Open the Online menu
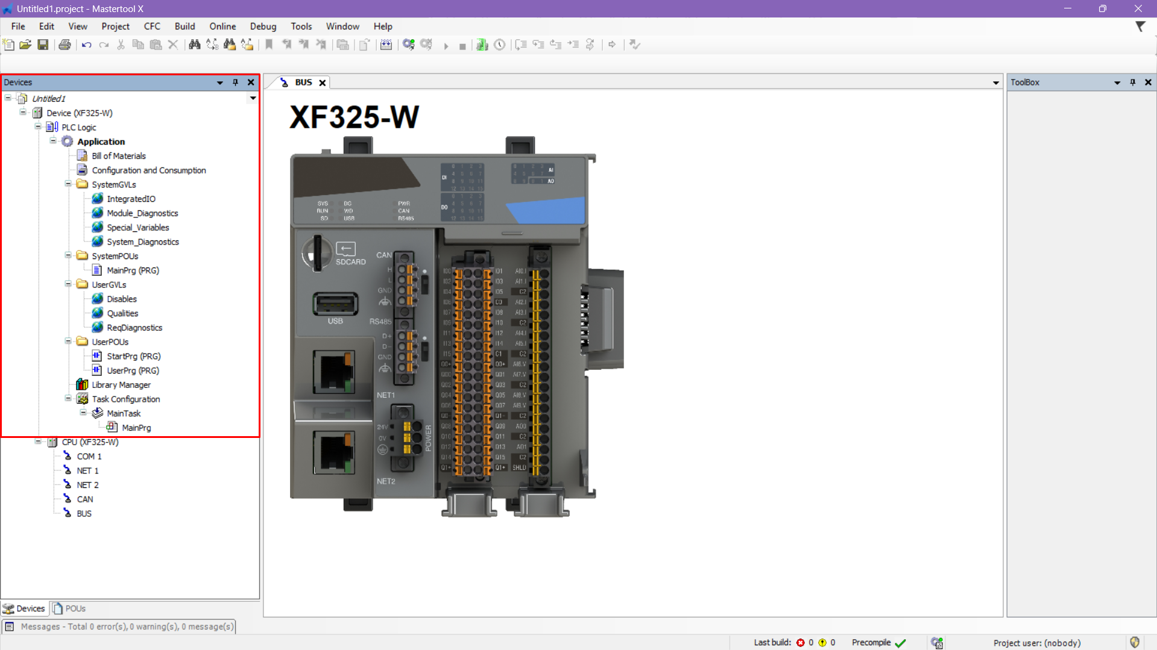Image resolution: width=1157 pixels, height=650 pixels. point(222,27)
